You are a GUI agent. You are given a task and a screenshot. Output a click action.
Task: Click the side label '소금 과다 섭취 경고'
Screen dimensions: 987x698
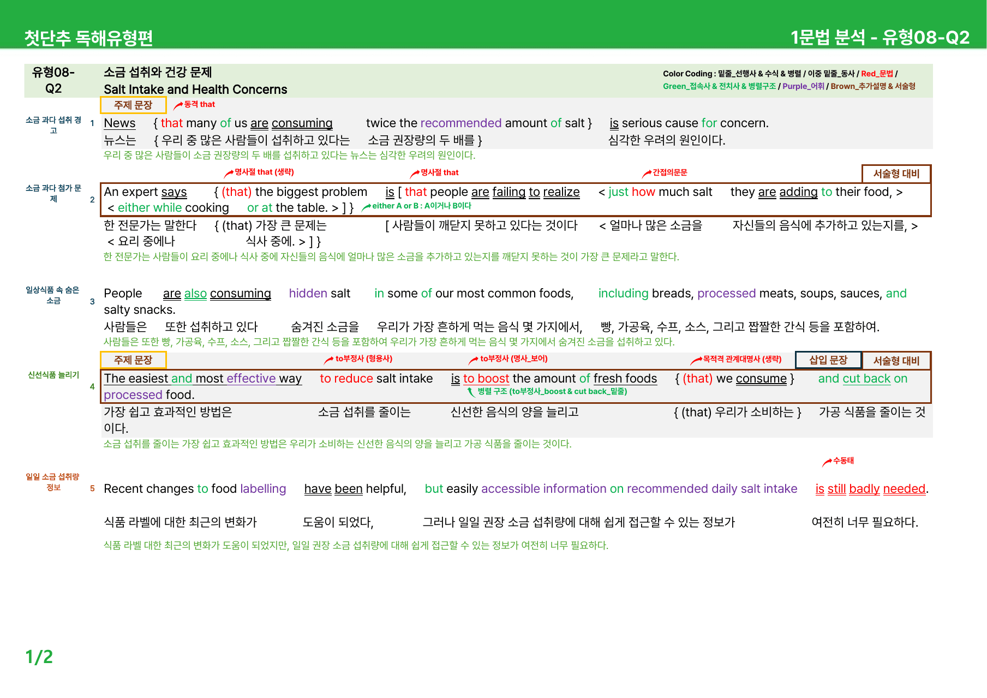53,125
